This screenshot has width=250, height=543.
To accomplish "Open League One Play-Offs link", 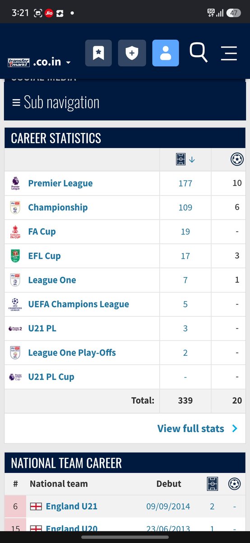I will [72, 352].
